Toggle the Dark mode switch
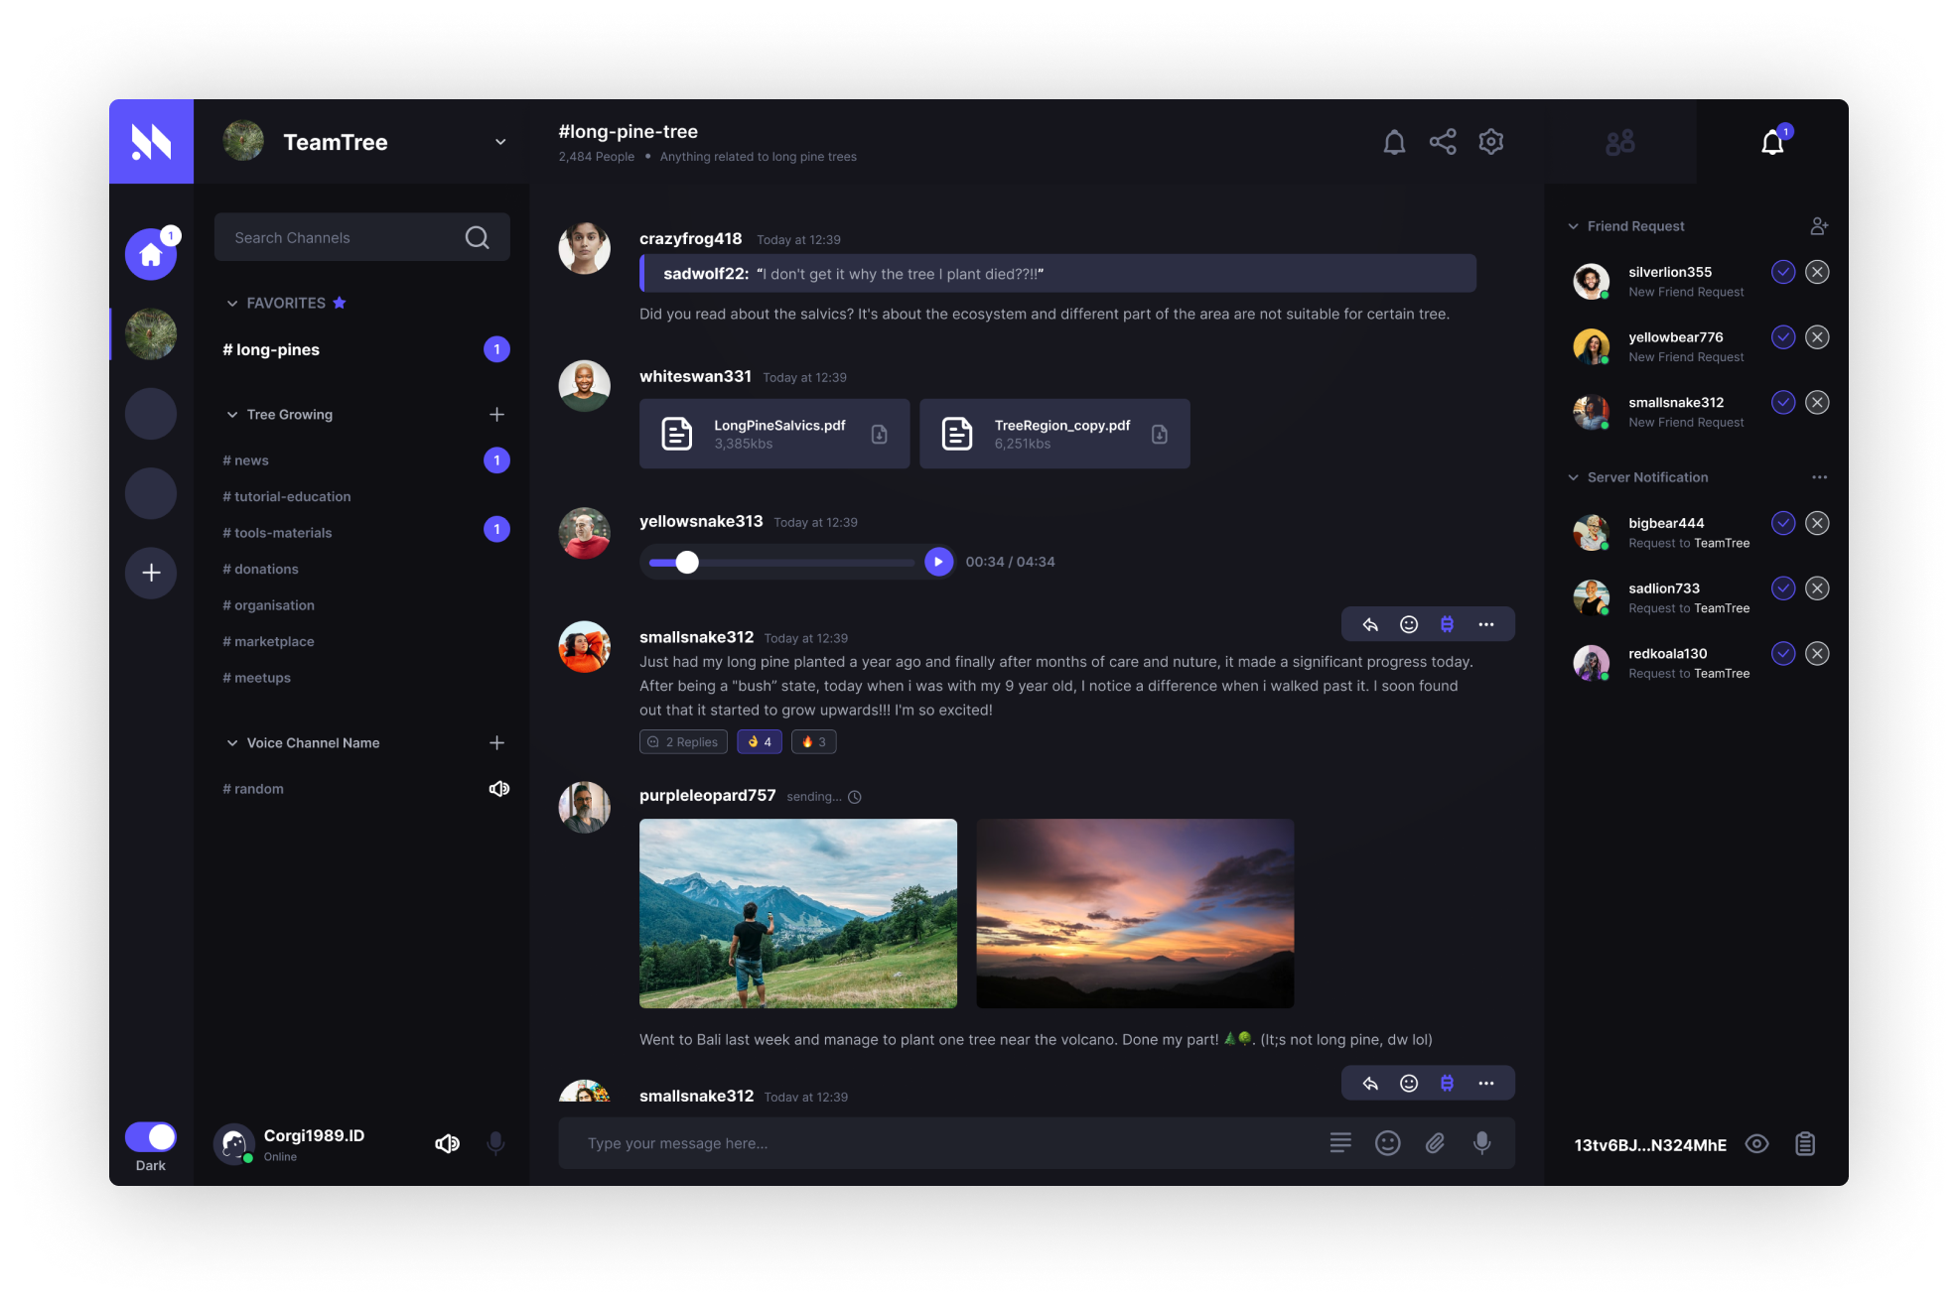This screenshot has height=1305, width=1958. tap(151, 1136)
